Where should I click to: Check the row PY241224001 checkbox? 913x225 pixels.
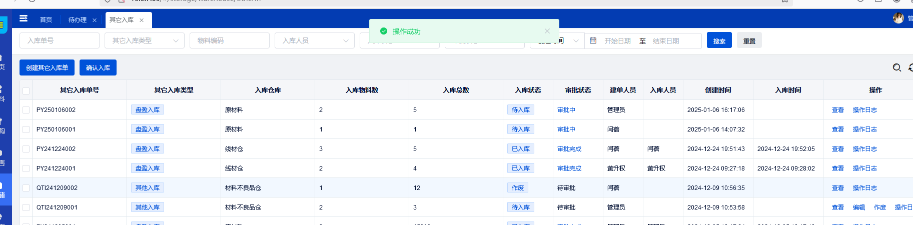pyautogui.click(x=26, y=168)
